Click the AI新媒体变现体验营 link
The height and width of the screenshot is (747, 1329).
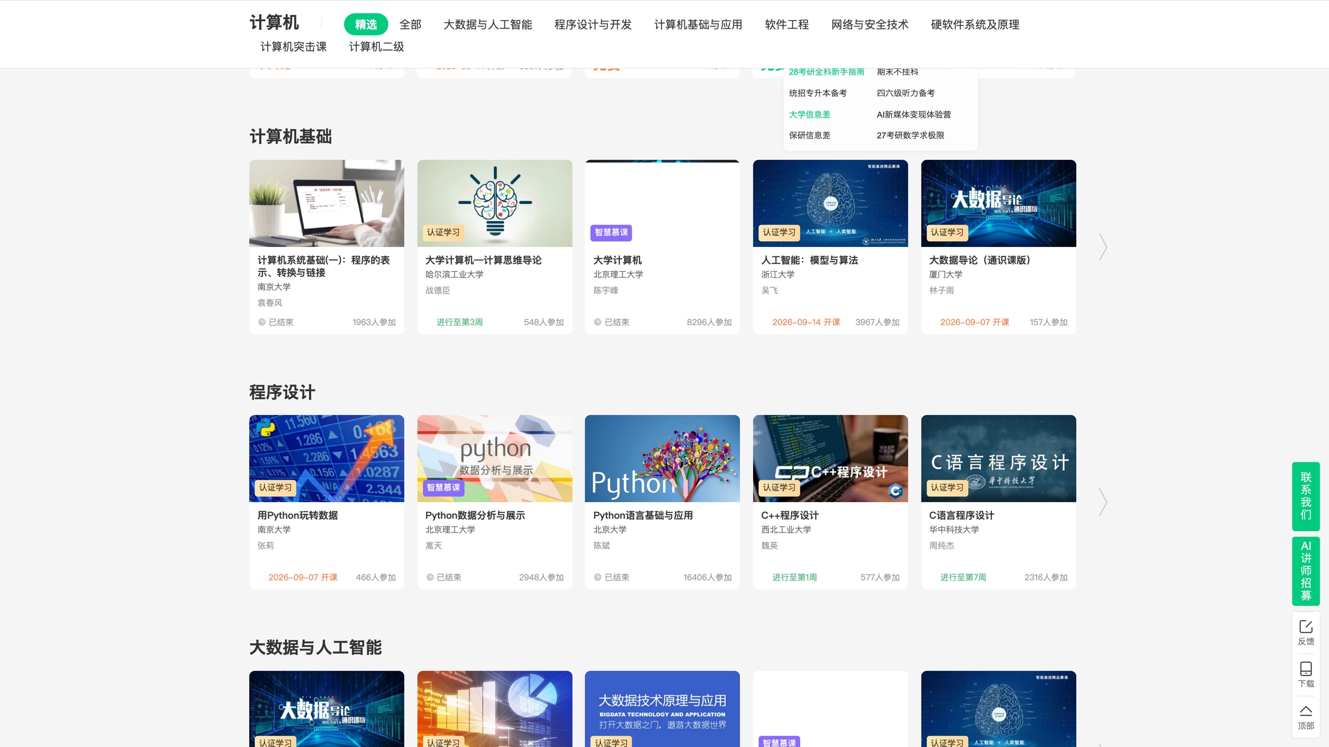pyautogui.click(x=914, y=114)
